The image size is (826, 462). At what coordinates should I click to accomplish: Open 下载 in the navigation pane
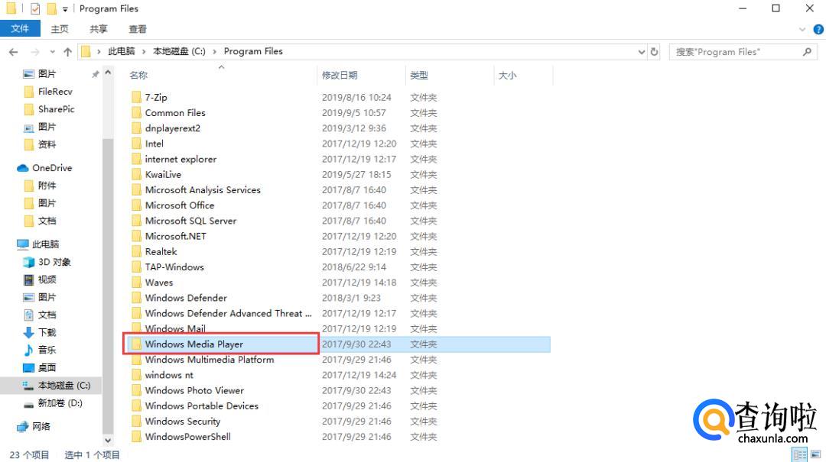[x=47, y=332]
